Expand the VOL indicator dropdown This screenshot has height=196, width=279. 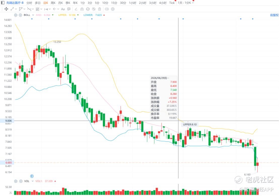pyautogui.click(x=32, y=181)
